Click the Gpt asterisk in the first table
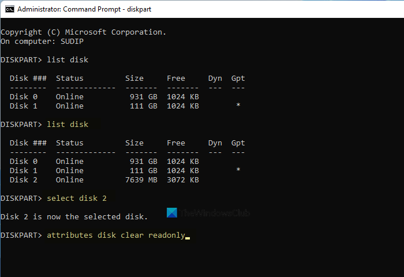This screenshot has height=277, width=404. pos(238,106)
